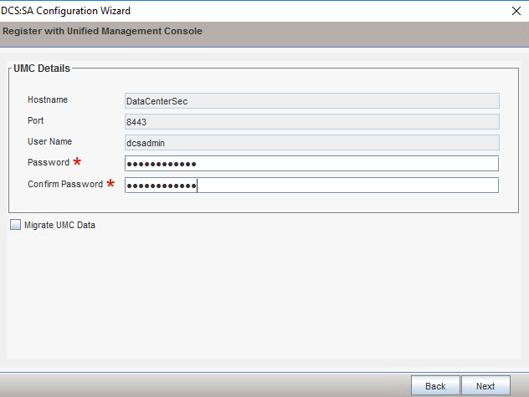
Task: Click the "DCS:SA Configuration Wizard" window title
Action: pyautogui.click(x=66, y=11)
